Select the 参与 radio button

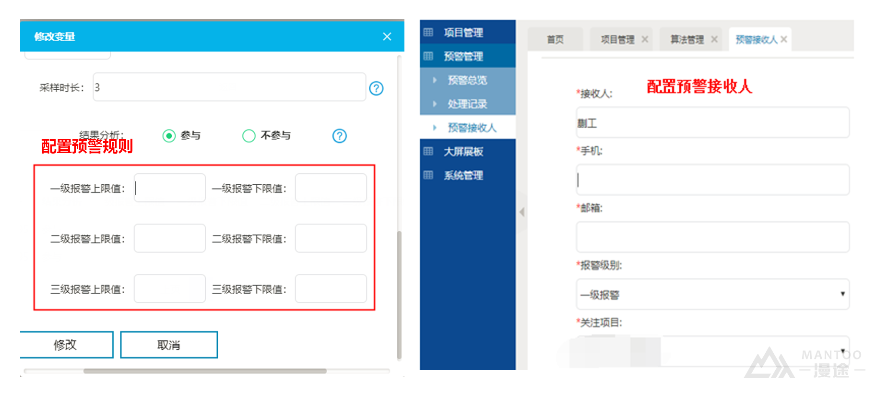pos(169,136)
